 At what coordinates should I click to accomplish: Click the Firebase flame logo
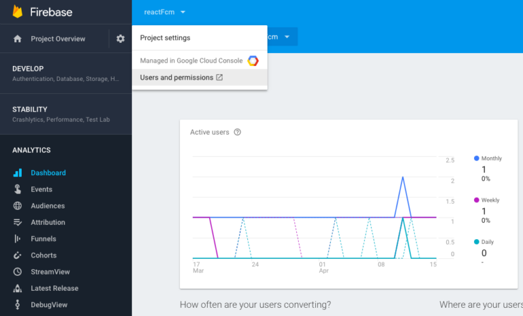pos(18,12)
